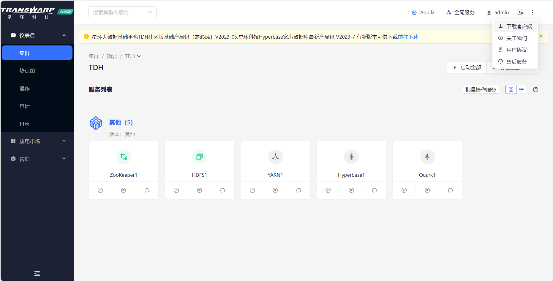Open the help icon beside view toggles
Screen dimensions: 553x281
pos(535,89)
